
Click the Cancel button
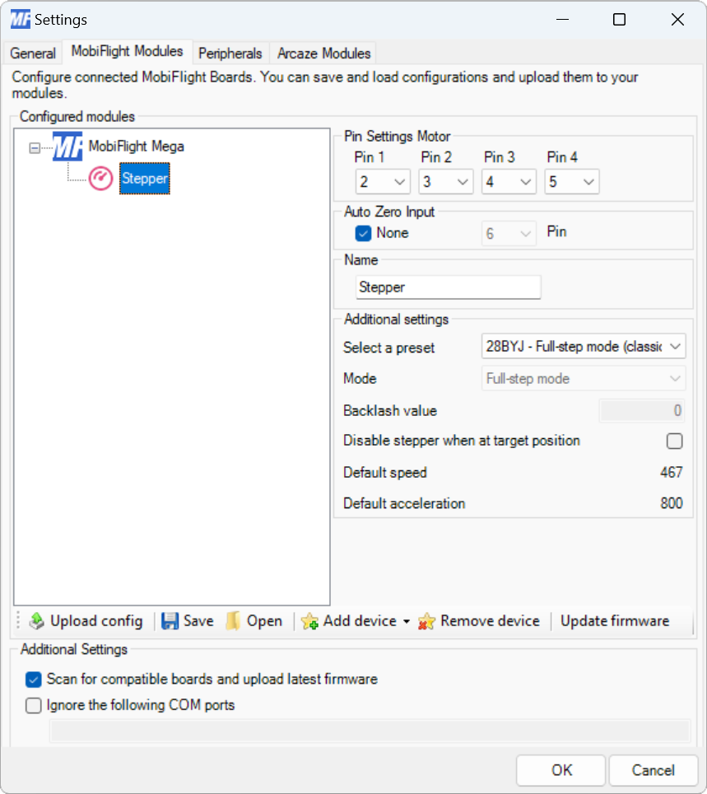point(654,770)
